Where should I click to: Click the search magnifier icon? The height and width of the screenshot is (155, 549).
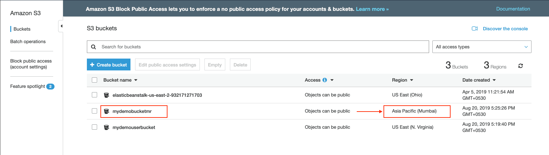[x=93, y=47]
